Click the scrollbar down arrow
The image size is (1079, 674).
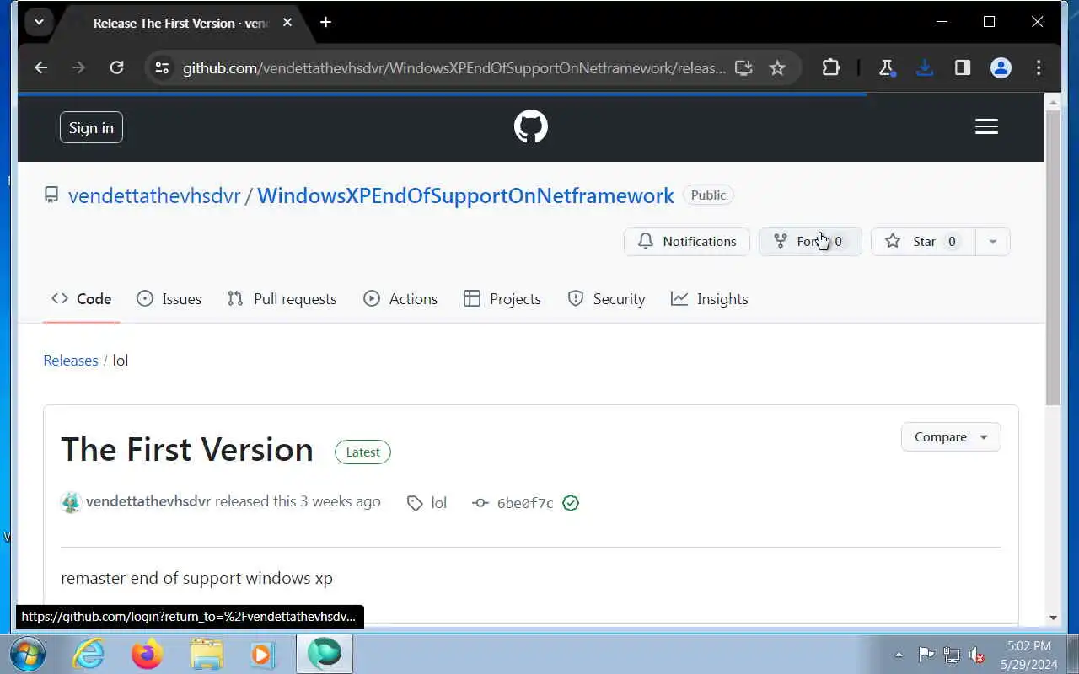(1053, 618)
